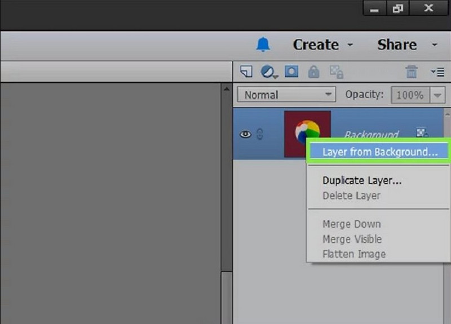Toggle the Background layer link icon
The image size is (451, 324).
point(260,135)
